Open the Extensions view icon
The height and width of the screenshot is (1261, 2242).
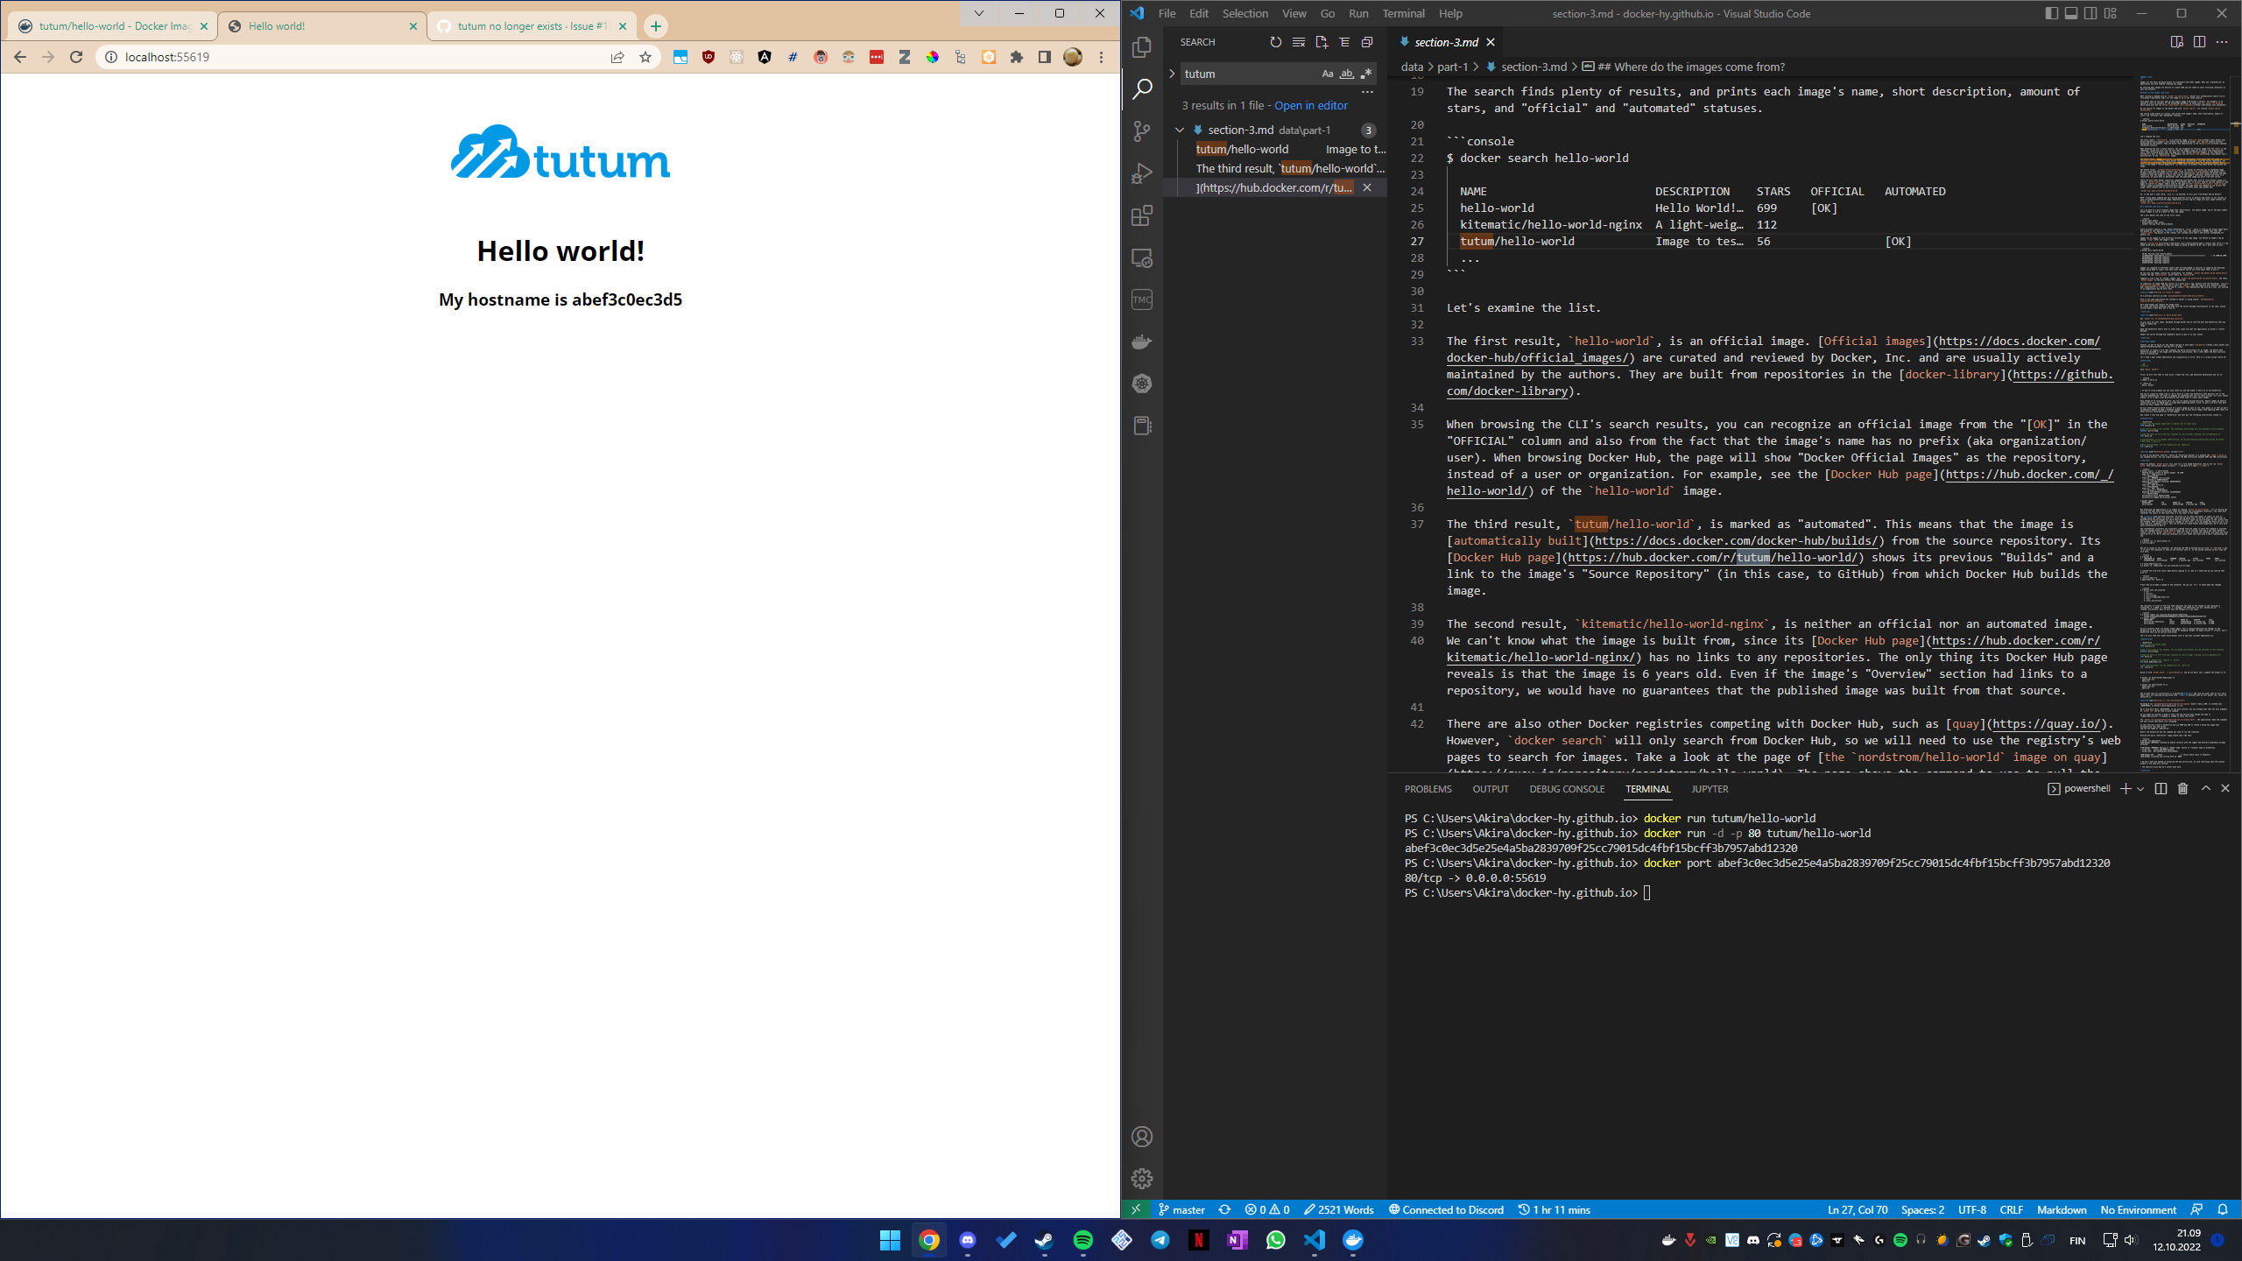[x=1142, y=215]
